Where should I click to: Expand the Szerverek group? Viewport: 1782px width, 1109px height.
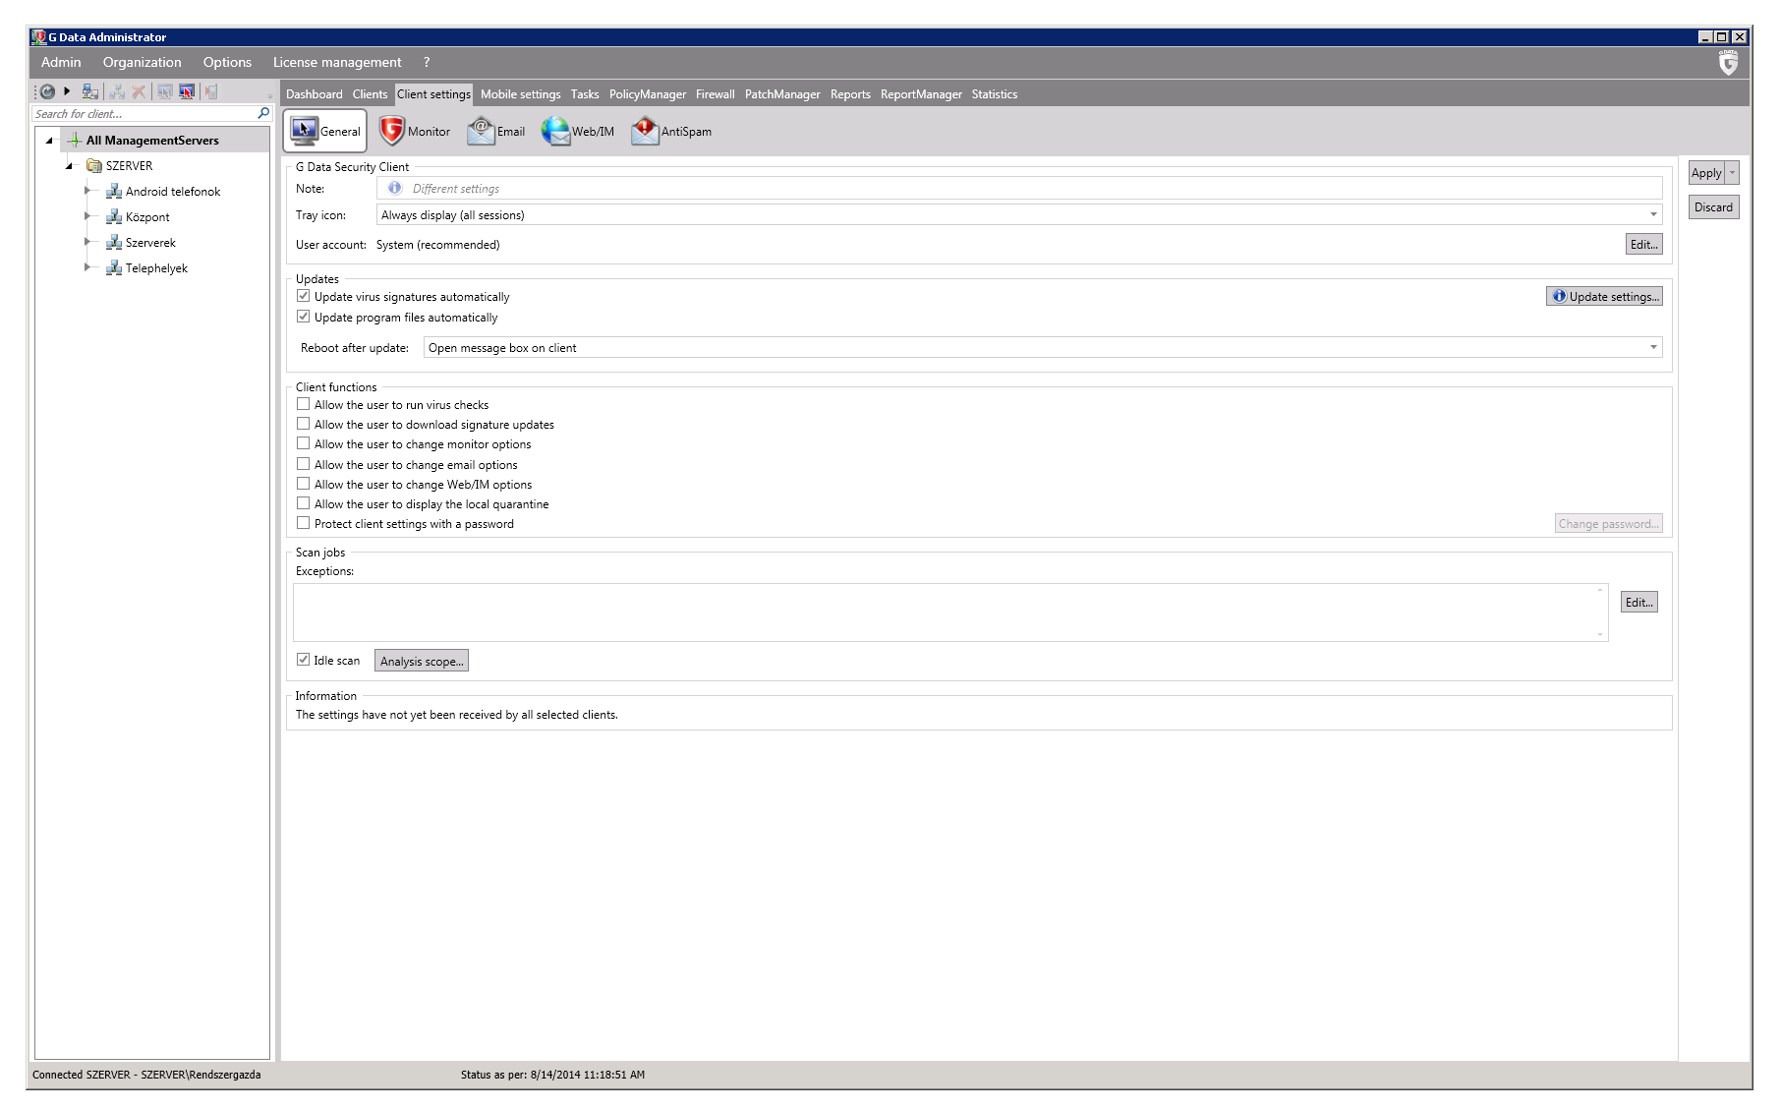point(87,242)
